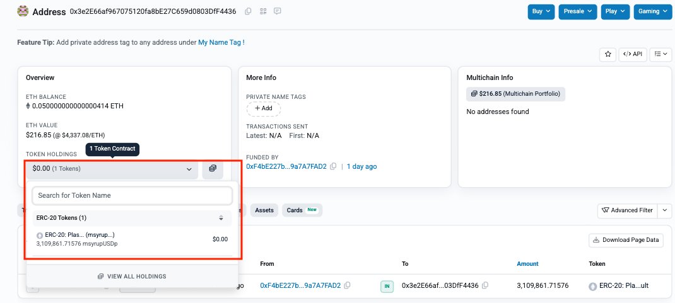Viewport: 675px width, 303px height.
Task: Switch to the Assets tab
Action: [x=264, y=210]
